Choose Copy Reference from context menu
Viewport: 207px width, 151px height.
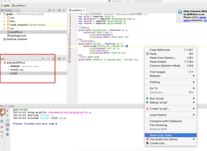171,50
